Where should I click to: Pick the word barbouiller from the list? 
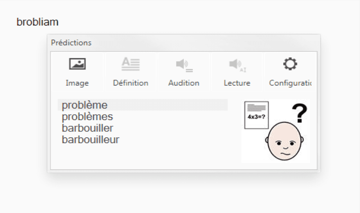tap(87, 127)
